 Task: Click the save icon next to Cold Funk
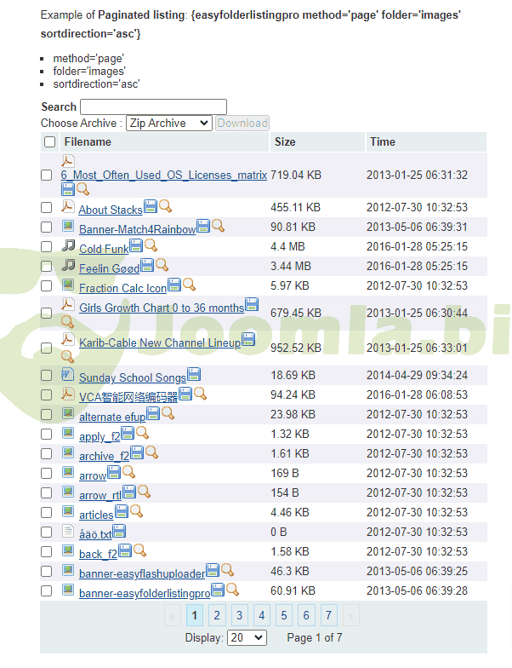[x=136, y=245]
